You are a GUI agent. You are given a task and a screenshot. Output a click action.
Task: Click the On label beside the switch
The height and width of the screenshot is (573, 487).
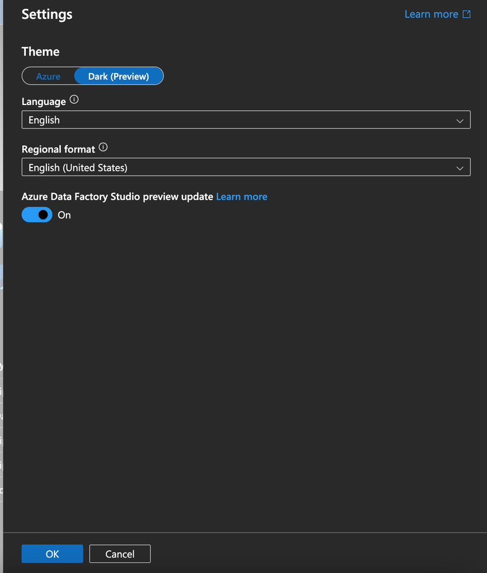64,215
